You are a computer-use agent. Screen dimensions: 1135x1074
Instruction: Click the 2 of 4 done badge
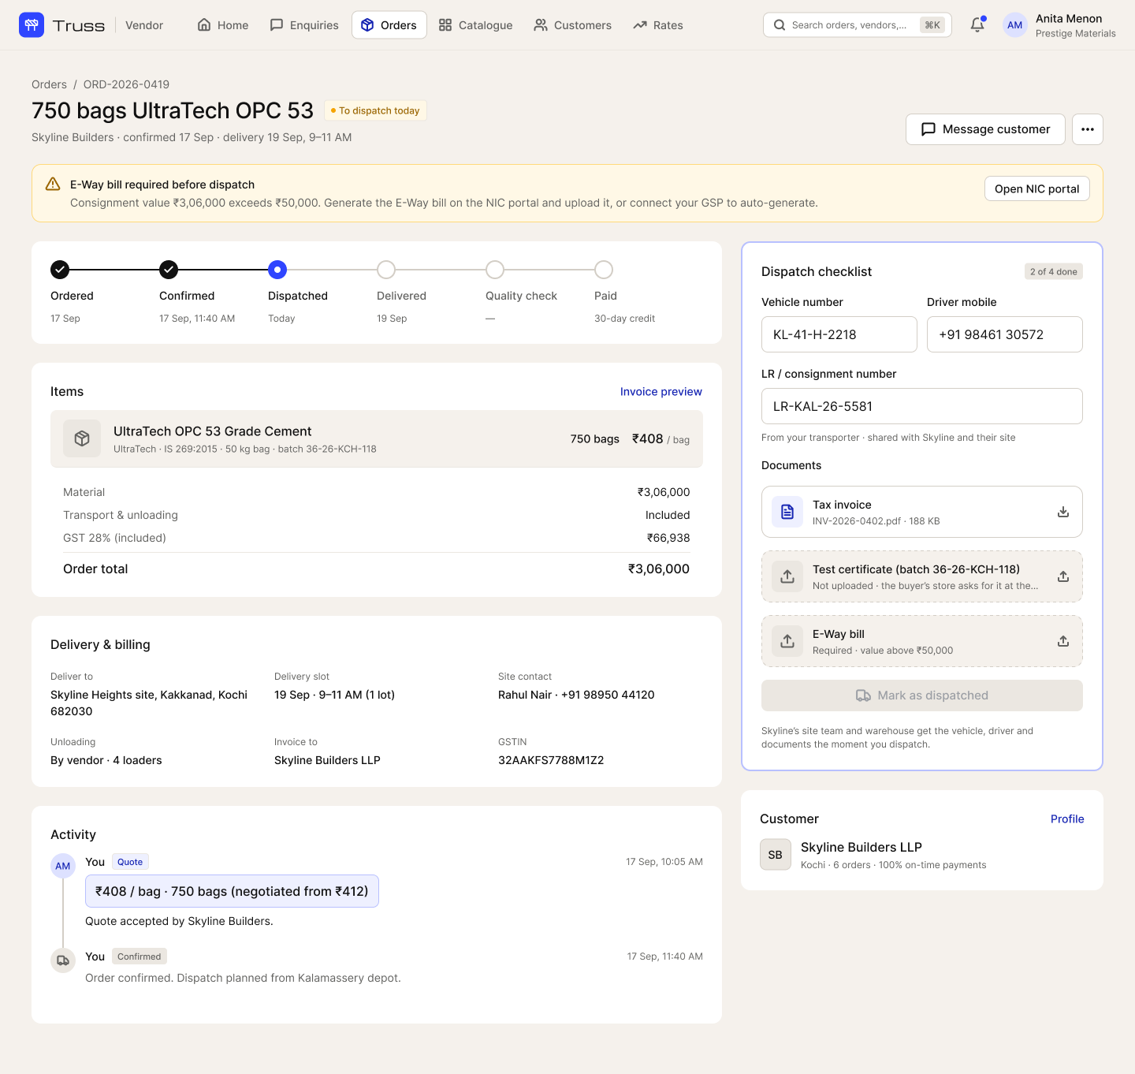[1054, 271]
